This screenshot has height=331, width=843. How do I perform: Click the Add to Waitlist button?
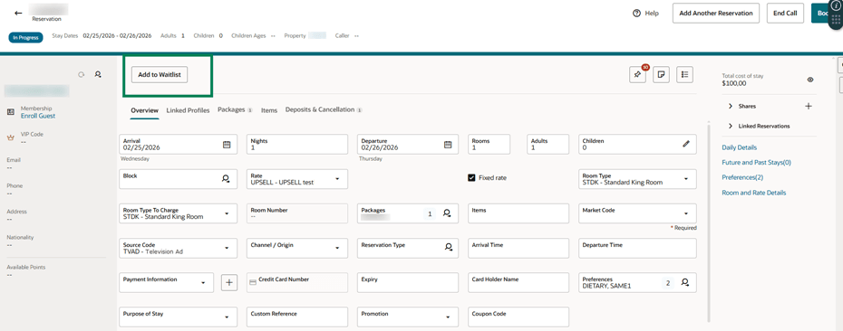tap(160, 74)
